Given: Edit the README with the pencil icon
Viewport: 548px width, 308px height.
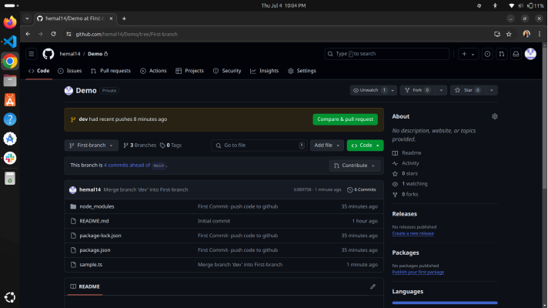Looking at the screenshot, I should click(373, 286).
